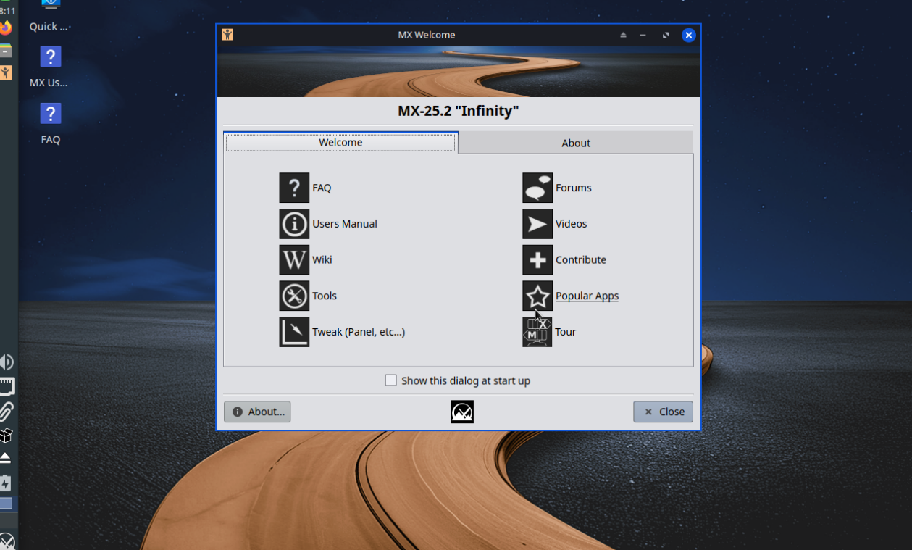Open the Contribute plus icon

(x=537, y=259)
